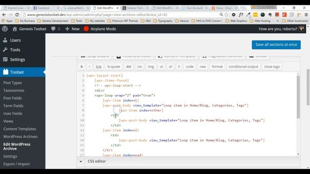Click the code editor vertical scrollbar thumb

[298, 97]
